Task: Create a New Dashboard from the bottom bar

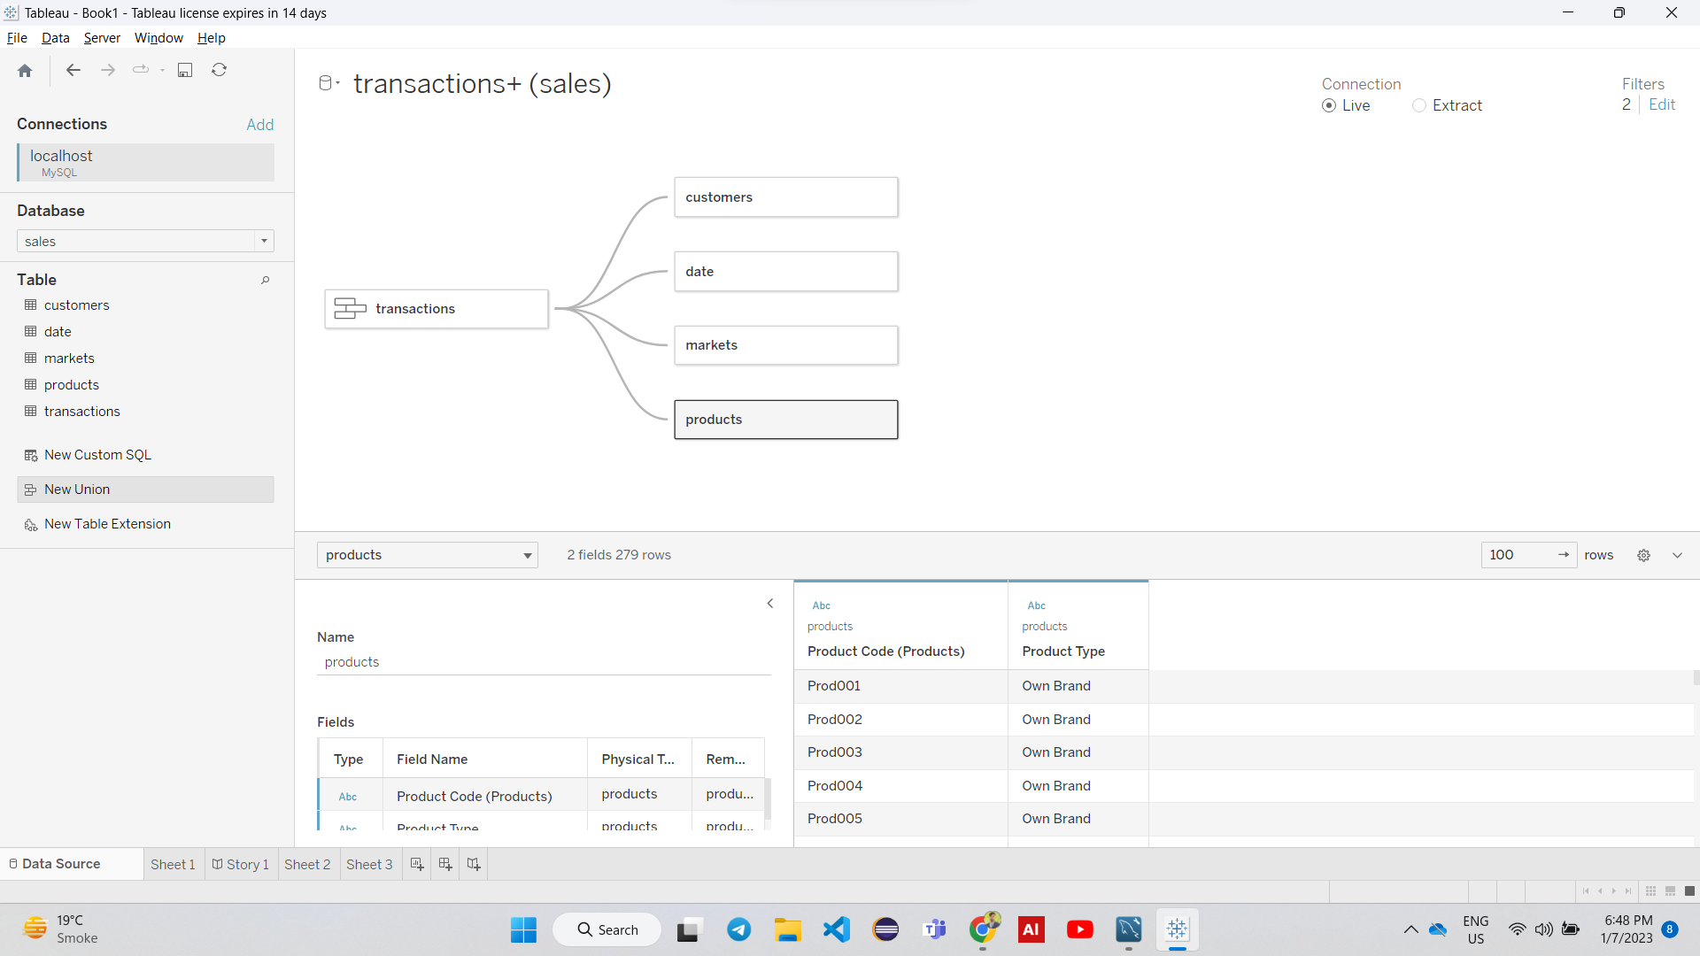Action: [x=445, y=864]
